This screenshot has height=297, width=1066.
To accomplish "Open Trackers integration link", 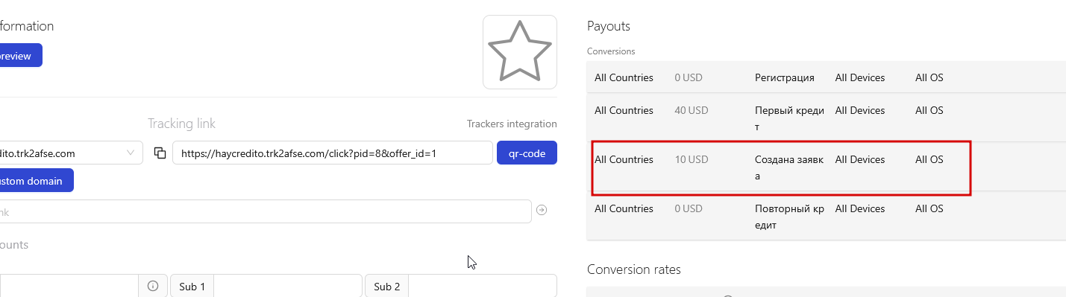I will pyautogui.click(x=512, y=124).
